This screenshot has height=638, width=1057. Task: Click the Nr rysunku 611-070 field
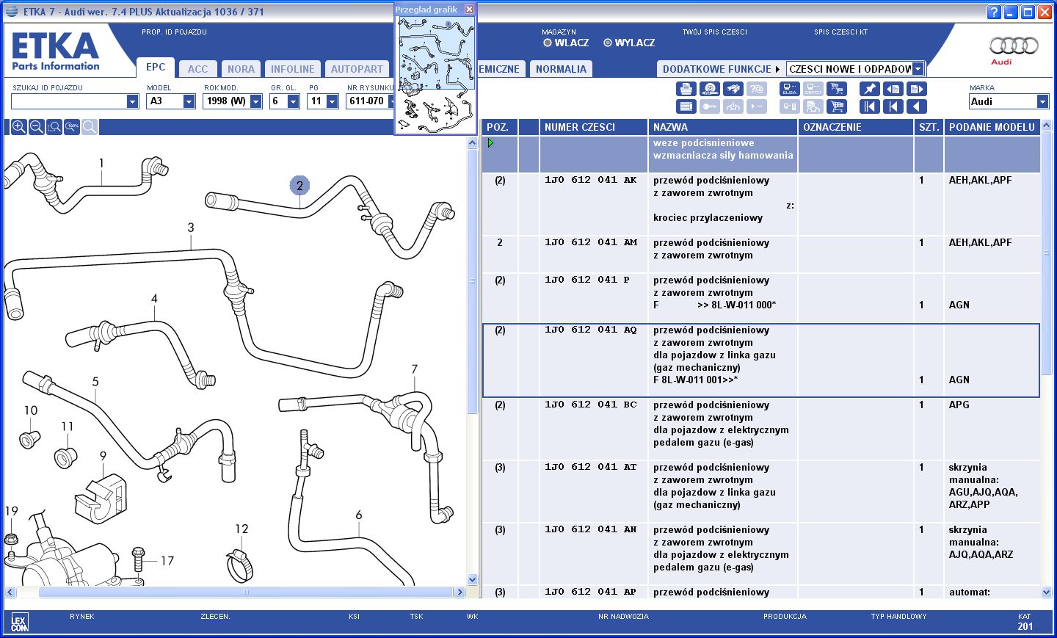(x=370, y=101)
